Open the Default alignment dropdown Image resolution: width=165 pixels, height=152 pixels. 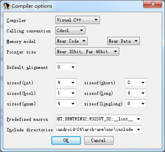[x=66, y=67]
